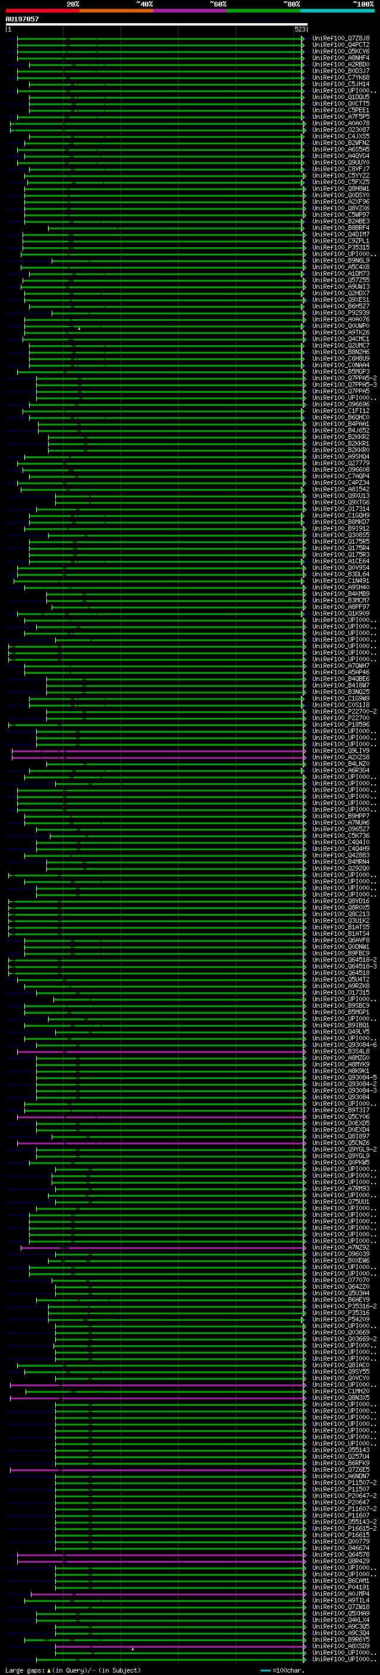This screenshot has width=380, height=1675.
Task: Click the orange ~40% identity color segment
Action: coord(116,11)
